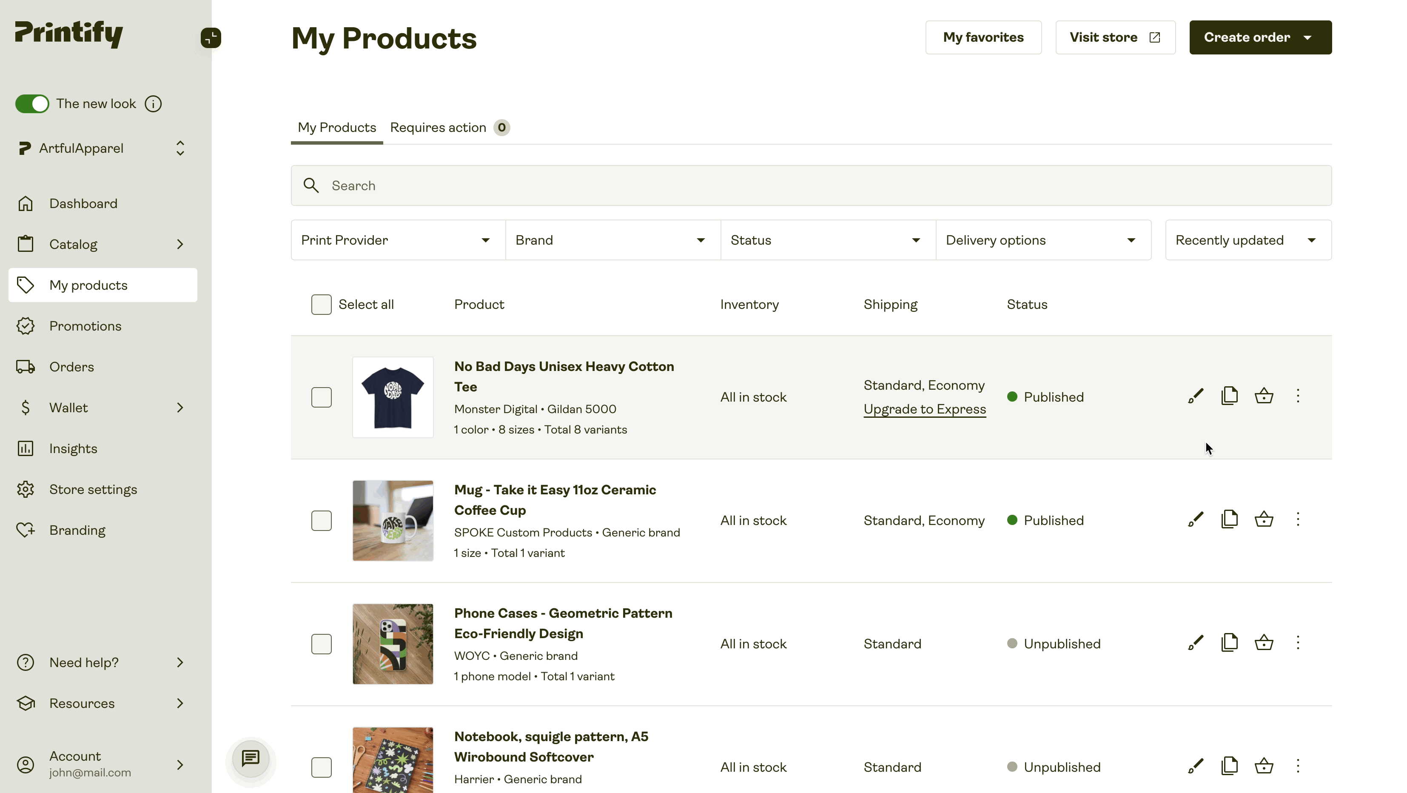Go to Dashboard in sidebar

click(x=103, y=204)
